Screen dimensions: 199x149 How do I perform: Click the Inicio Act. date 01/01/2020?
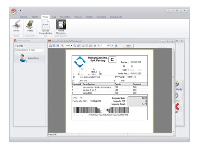pos(136,73)
